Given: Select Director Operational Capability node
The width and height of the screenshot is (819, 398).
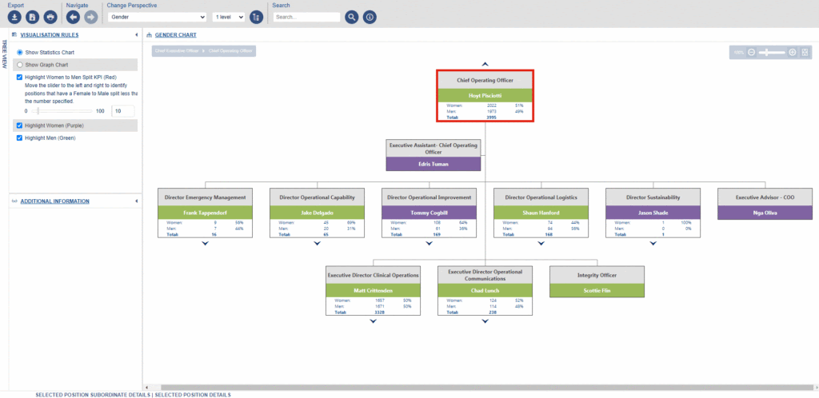Looking at the screenshot, I should tap(317, 213).
